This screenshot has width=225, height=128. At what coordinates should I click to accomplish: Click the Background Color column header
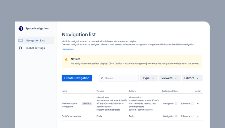(170, 91)
